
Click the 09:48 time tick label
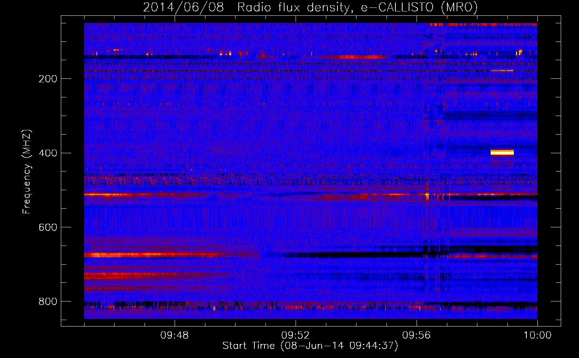point(175,335)
